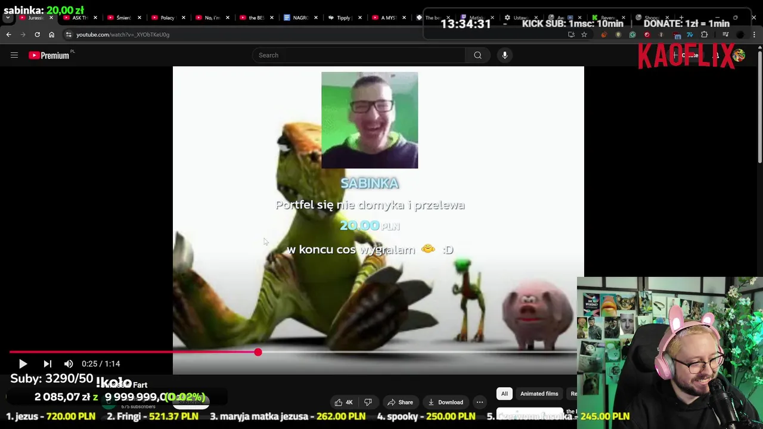This screenshot has width=763, height=429.
Task: Switch to the Shopping browser tab
Action: [x=651, y=18]
